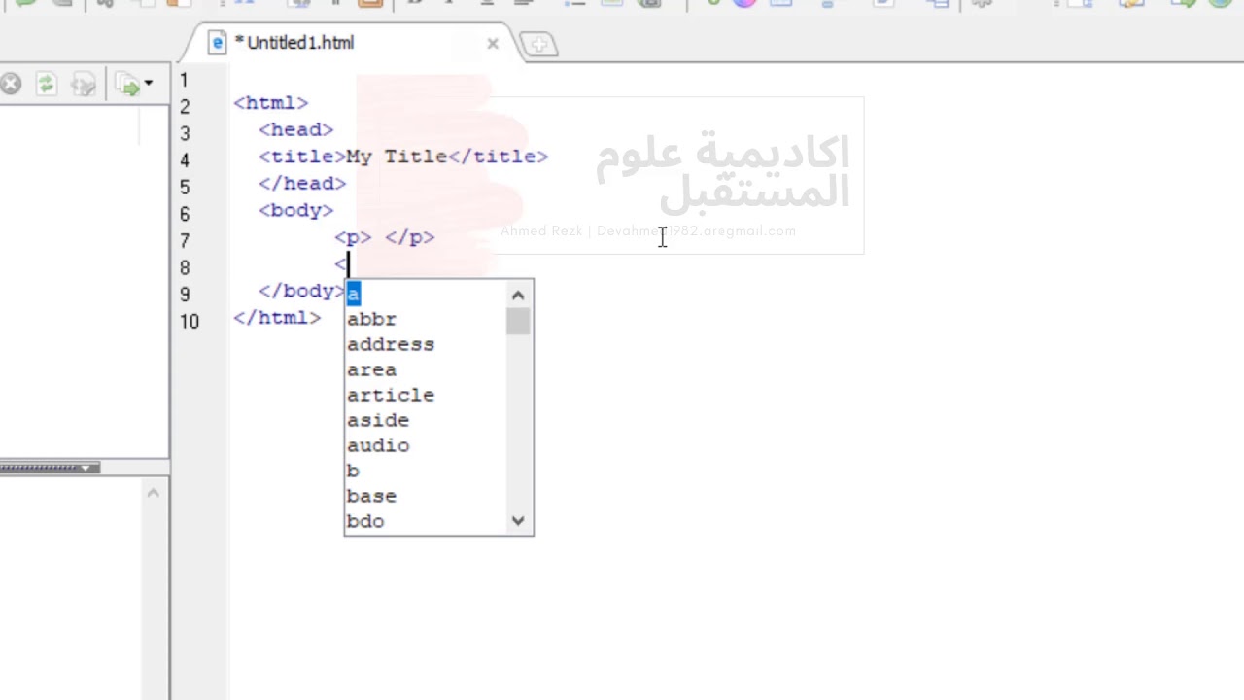
Task: Click the files icon with the green arrow
Action: pyautogui.click(x=126, y=85)
